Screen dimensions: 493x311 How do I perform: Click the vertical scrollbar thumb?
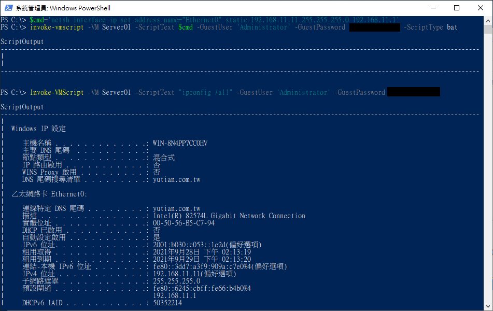pyautogui.click(x=488, y=29)
